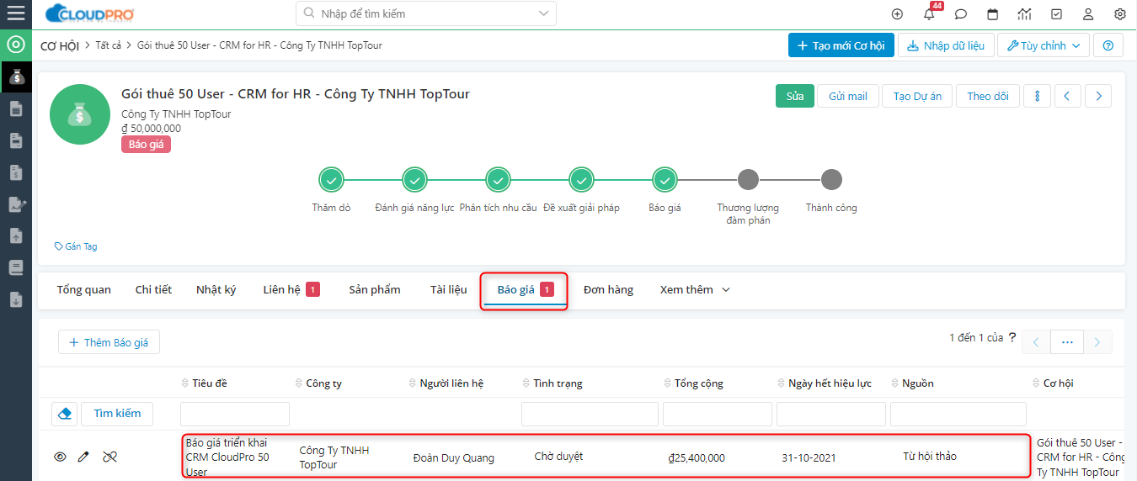Image resolution: width=1137 pixels, height=481 pixels.
Task: View quote details with eye icon
Action: (60, 457)
